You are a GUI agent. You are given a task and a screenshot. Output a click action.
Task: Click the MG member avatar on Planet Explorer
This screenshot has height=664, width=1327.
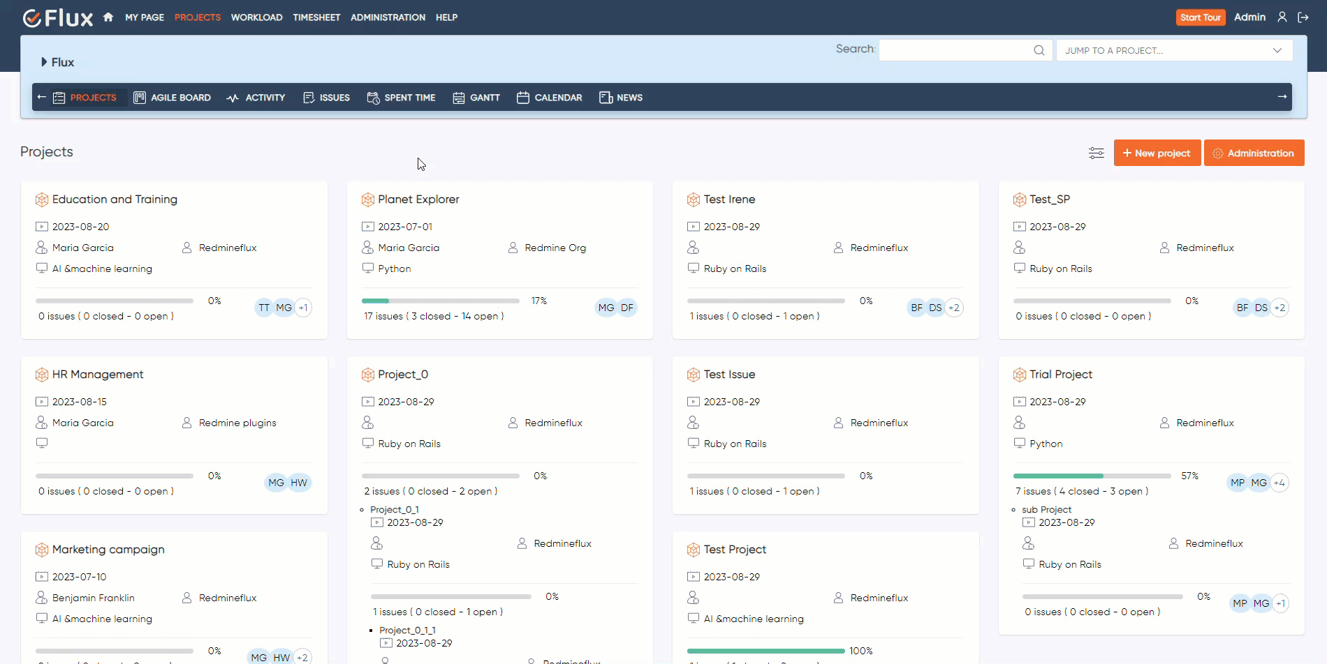pyautogui.click(x=606, y=308)
